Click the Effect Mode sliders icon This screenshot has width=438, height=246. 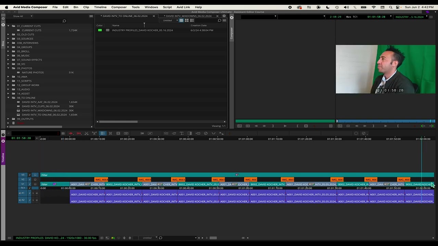166,133
